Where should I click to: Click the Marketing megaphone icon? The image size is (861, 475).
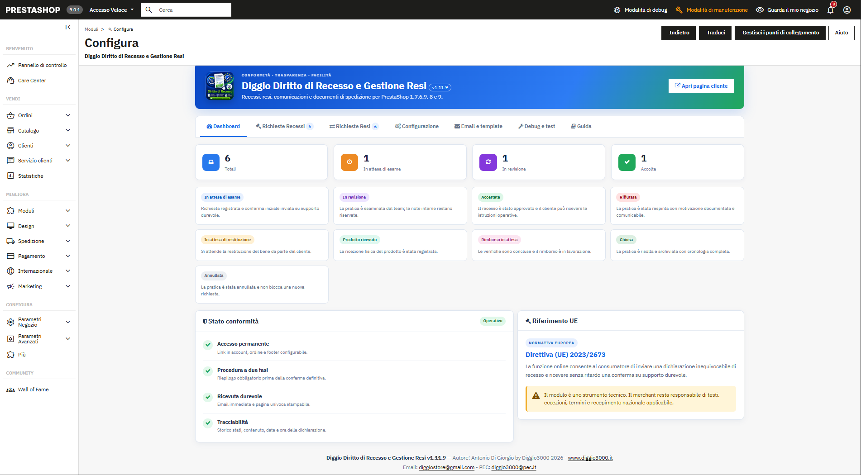[10, 286]
